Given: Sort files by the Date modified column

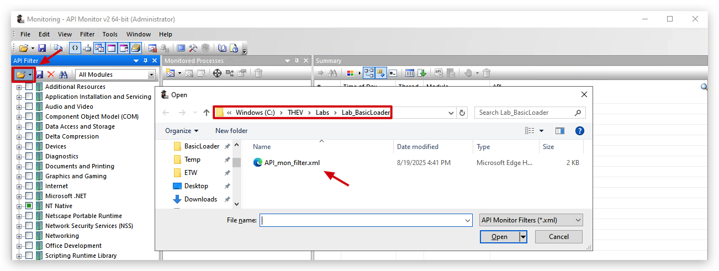Looking at the screenshot, I should coord(433,147).
